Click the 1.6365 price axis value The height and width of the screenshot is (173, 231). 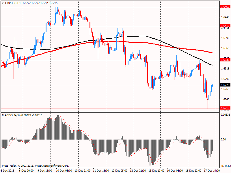[225, 48]
